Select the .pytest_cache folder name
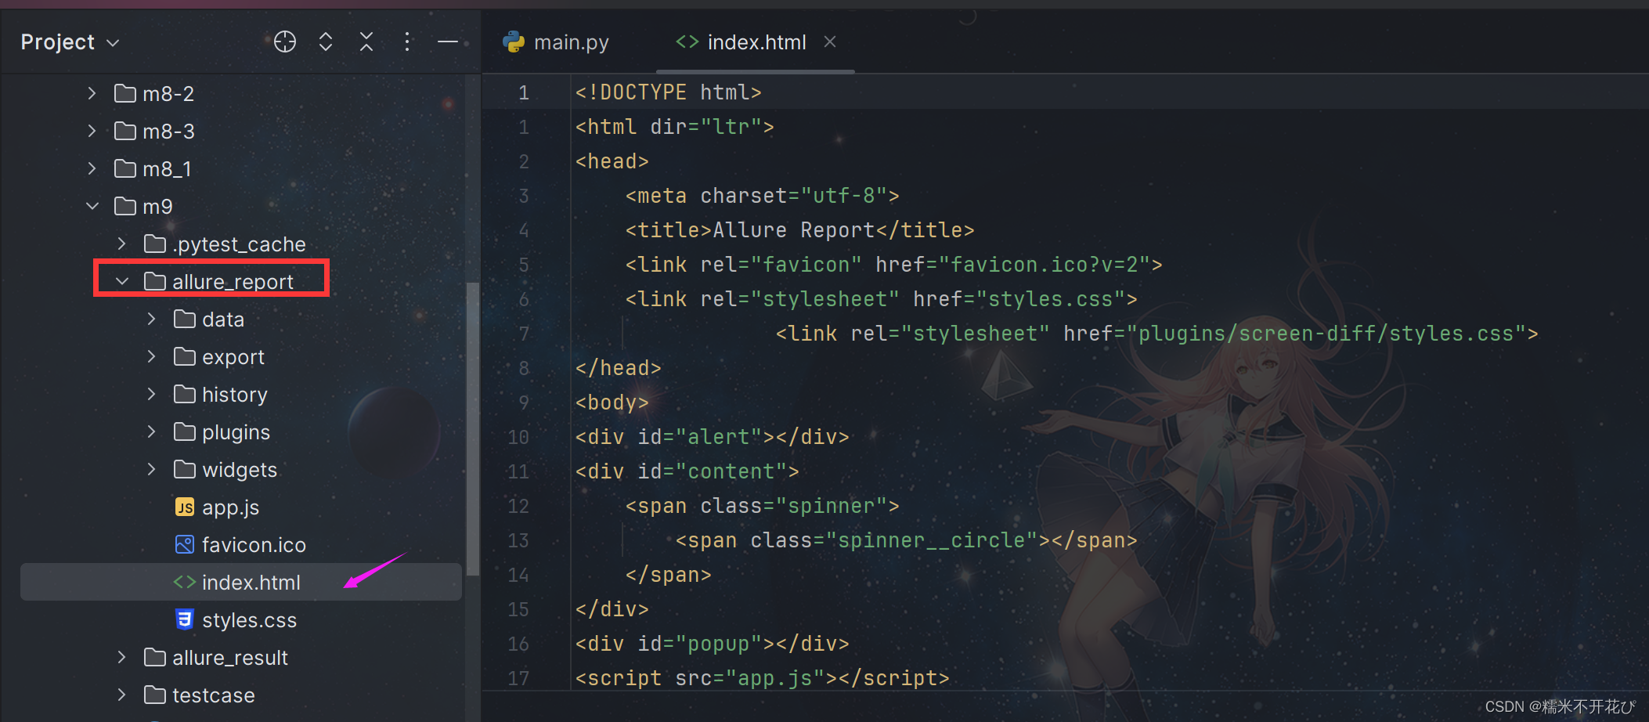Screen dimensions: 1649x722 239,244
